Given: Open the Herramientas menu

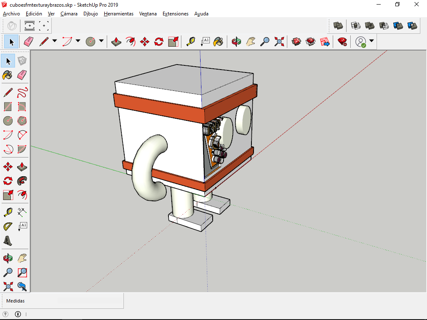Looking at the screenshot, I should (118, 14).
